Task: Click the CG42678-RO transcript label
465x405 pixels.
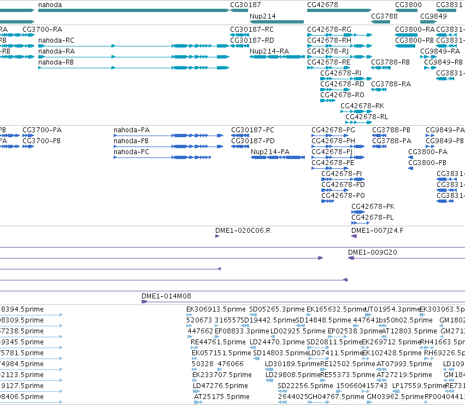Action: [342, 95]
